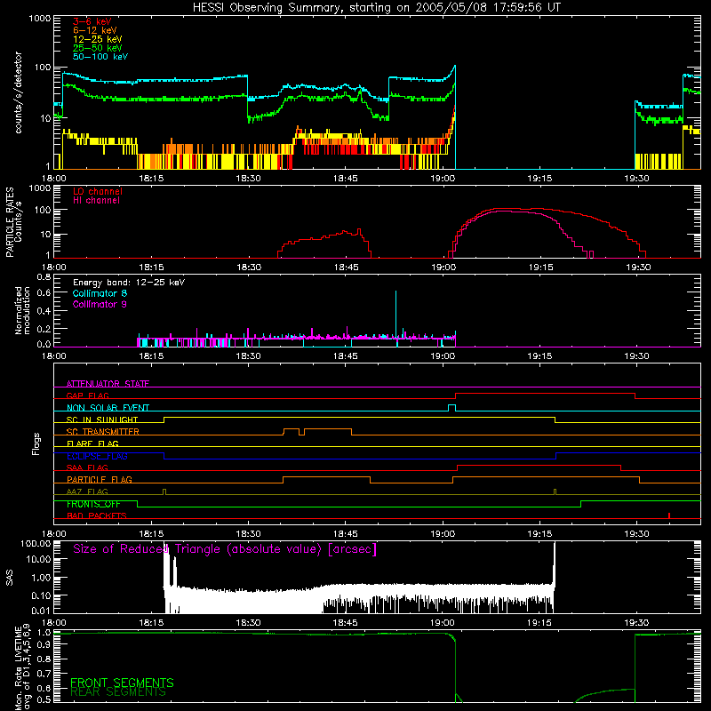The width and height of the screenshot is (711, 711).
Task: Click 19:15 label under the particle rates plot
Action: point(540,268)
